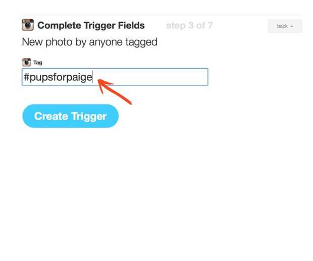
Task: Click the word Trigger on the blue button
Action: [x=89, y=117]
